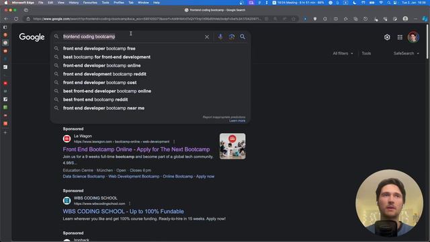Open the Web Development Bootcamp sitelink

(x=134, y=176)
